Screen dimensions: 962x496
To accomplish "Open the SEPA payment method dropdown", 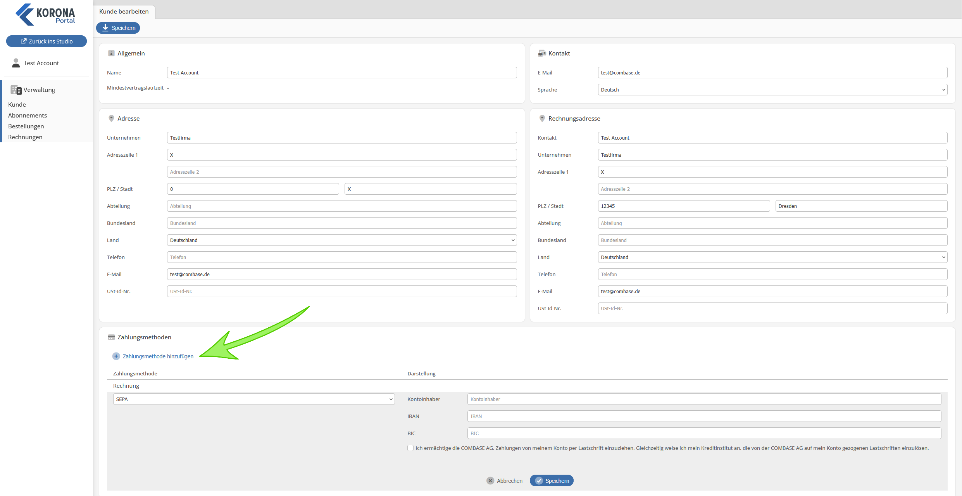I will click(254, 399).
